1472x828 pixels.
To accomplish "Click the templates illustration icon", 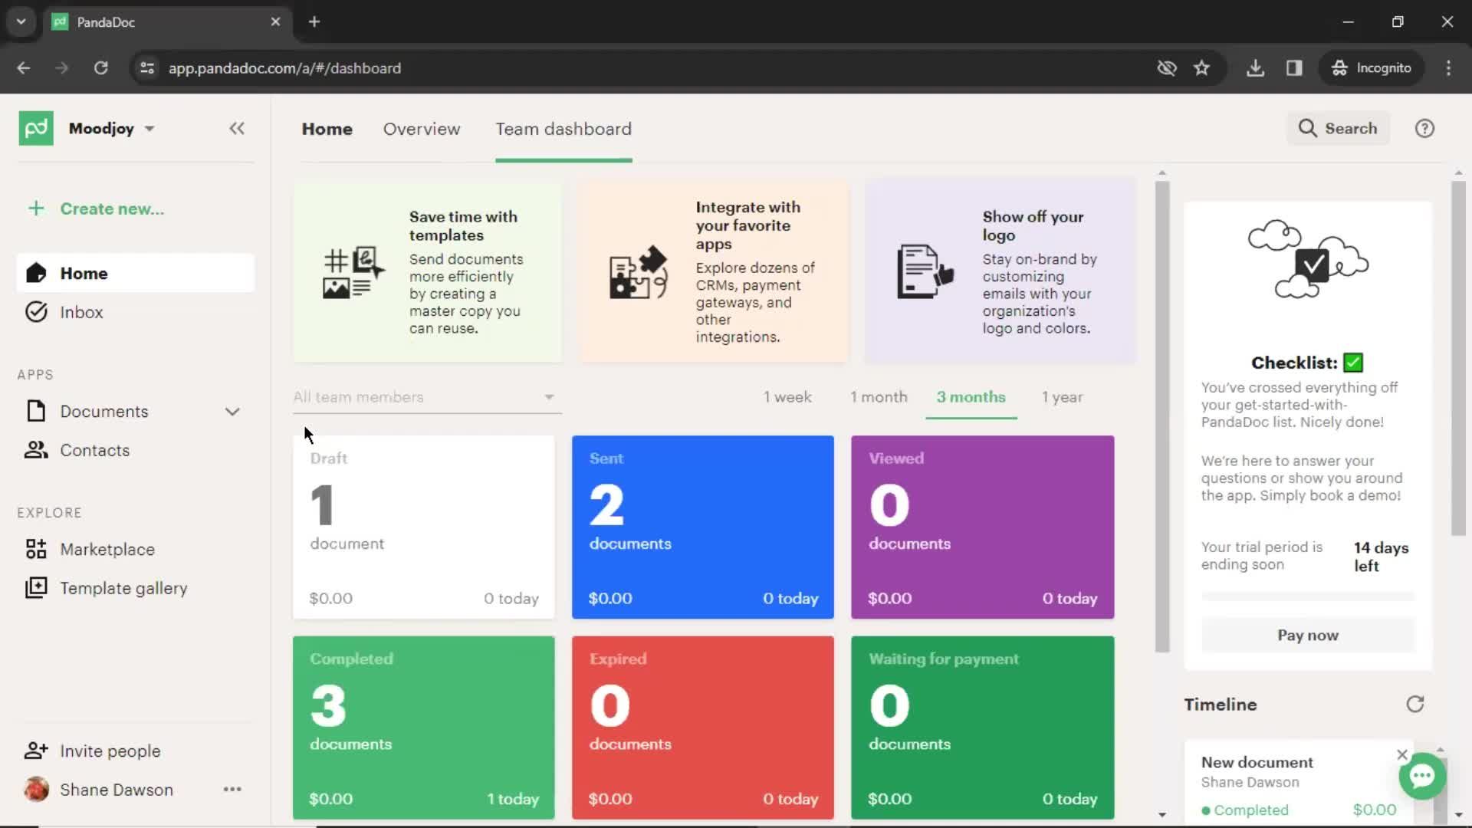I will coord(353,272).
